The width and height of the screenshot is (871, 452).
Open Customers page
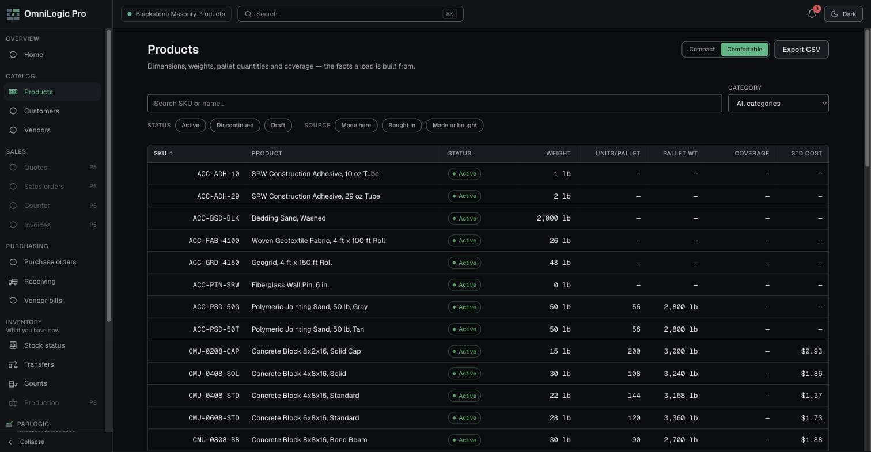(x=52, y=111)
